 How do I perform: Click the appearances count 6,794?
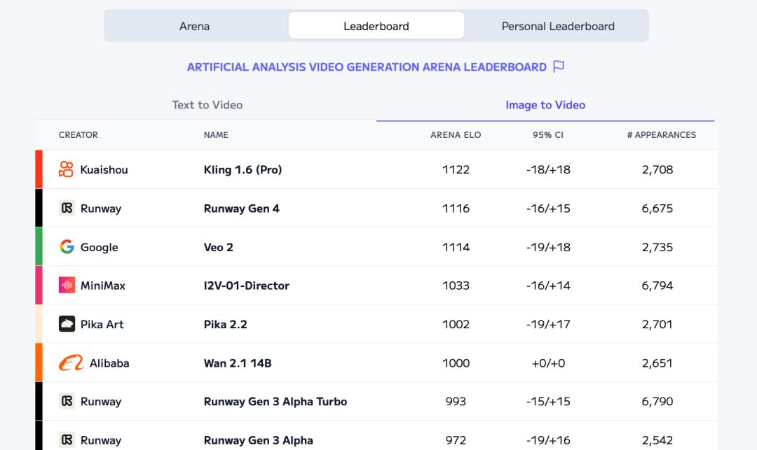657,286
